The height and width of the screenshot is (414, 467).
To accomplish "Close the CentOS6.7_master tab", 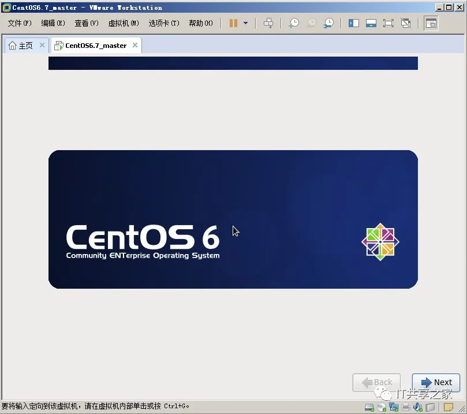I will (x=135, y=45).
